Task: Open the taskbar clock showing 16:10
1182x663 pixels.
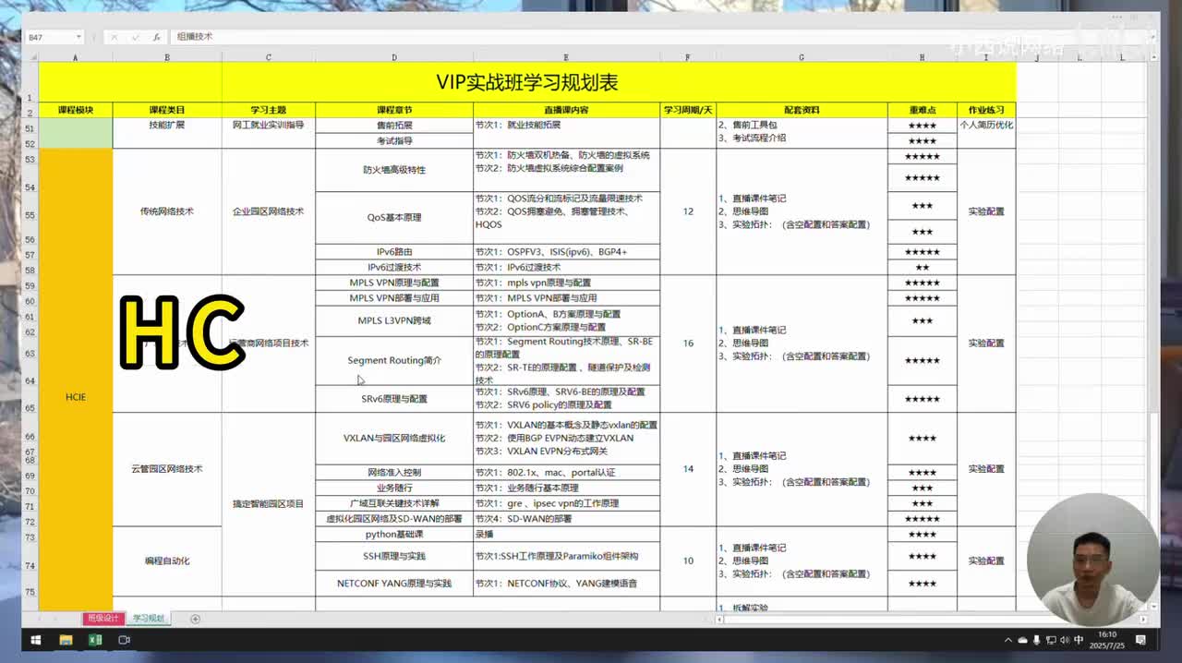Action: pyautogui.click(x=1107, y=640)
